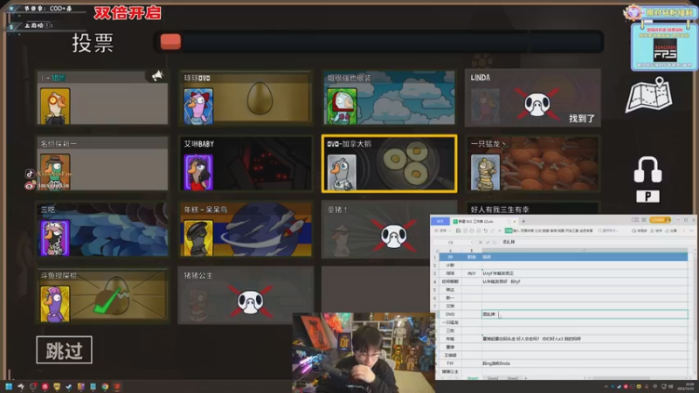Expand the name box dropdown arrow

(471, 243)
